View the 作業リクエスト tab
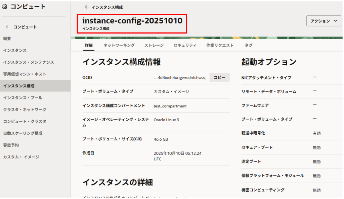This screenshot has width=344, height=199. (220, 45)
